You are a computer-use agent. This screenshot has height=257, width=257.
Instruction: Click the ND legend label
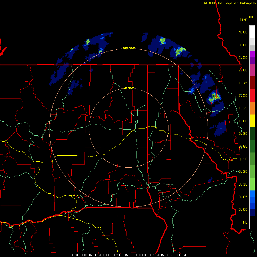click(245, 222)
